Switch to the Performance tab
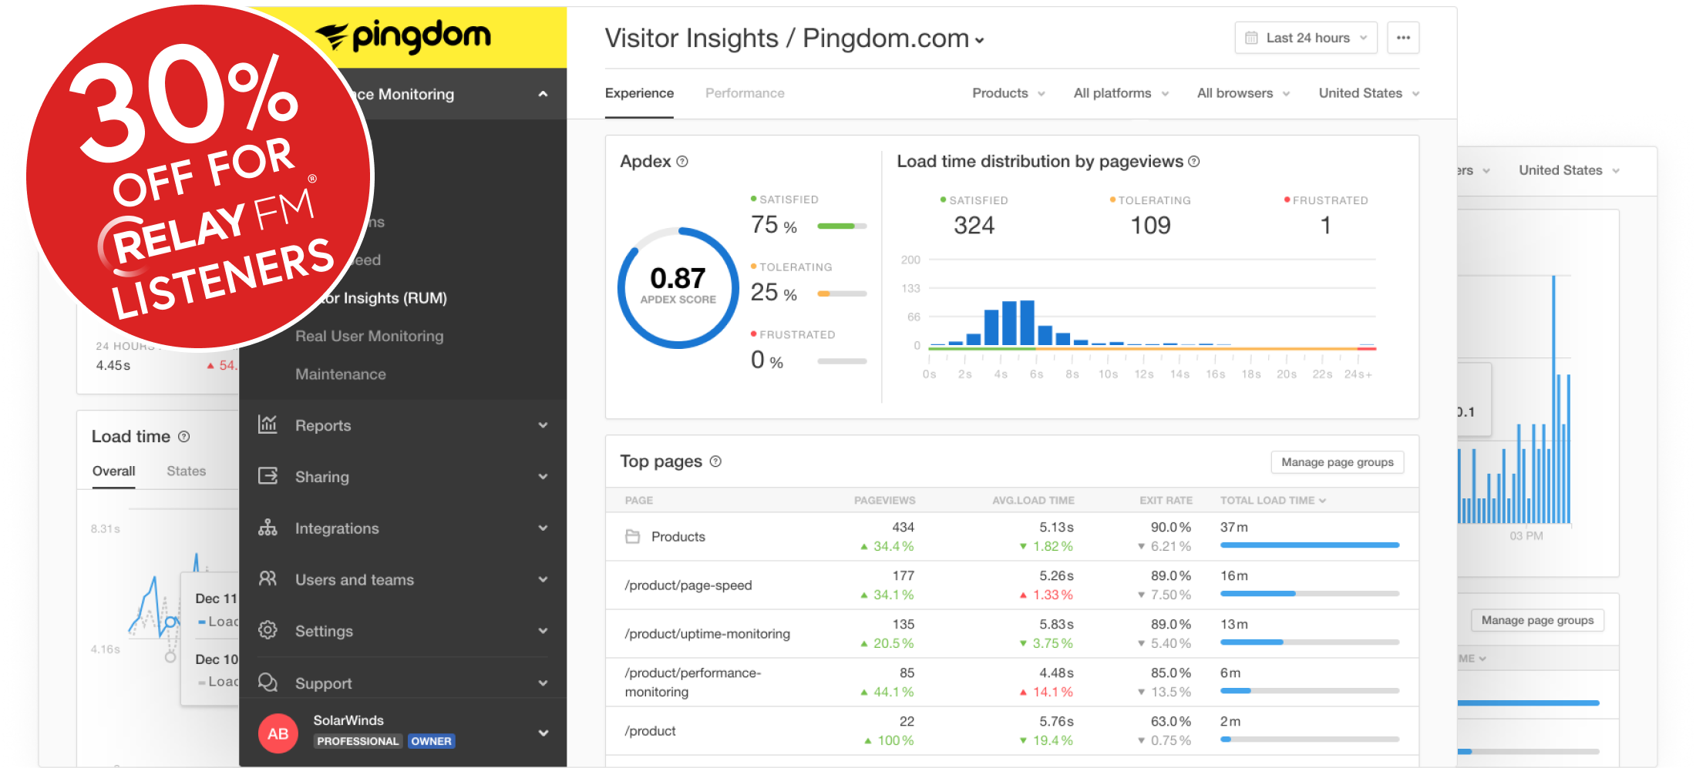Screen dimensions: 1696x768 point(745,93)
